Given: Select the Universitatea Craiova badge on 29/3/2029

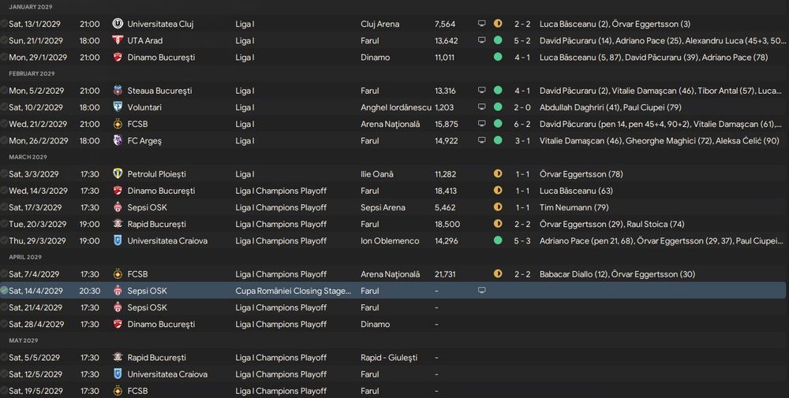Looking at the screenshot, I should (x=118, y=240).
